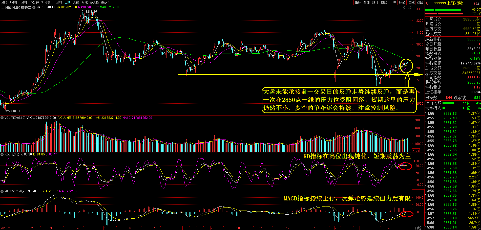Click the X1万 volume unit label
This screenshot has height=230, width=481.
coord(416,150)
